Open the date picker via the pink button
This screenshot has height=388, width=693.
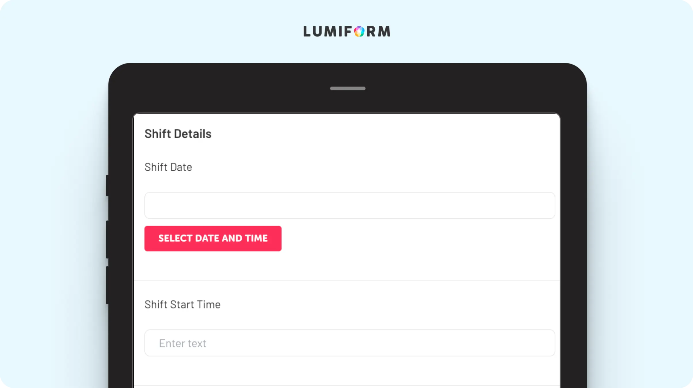click(x=213, y=239)
